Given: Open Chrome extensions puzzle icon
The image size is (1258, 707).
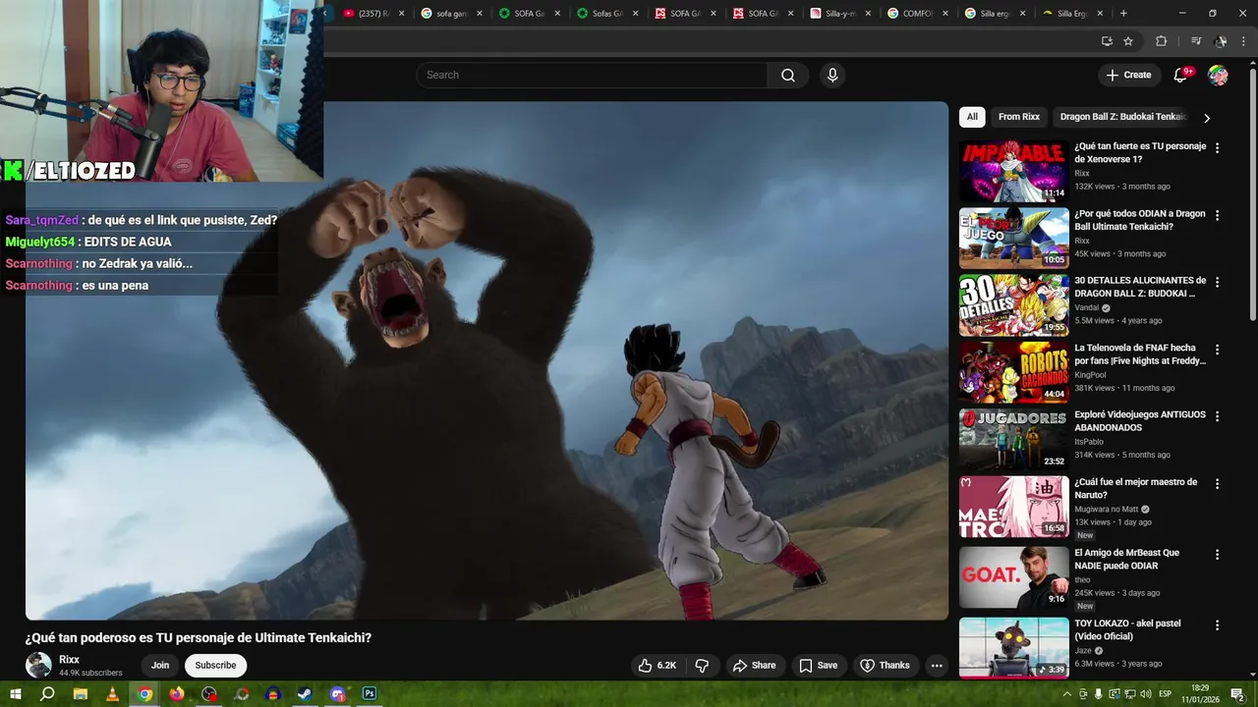Looking at the screenshot, I should pos(1161,41).
